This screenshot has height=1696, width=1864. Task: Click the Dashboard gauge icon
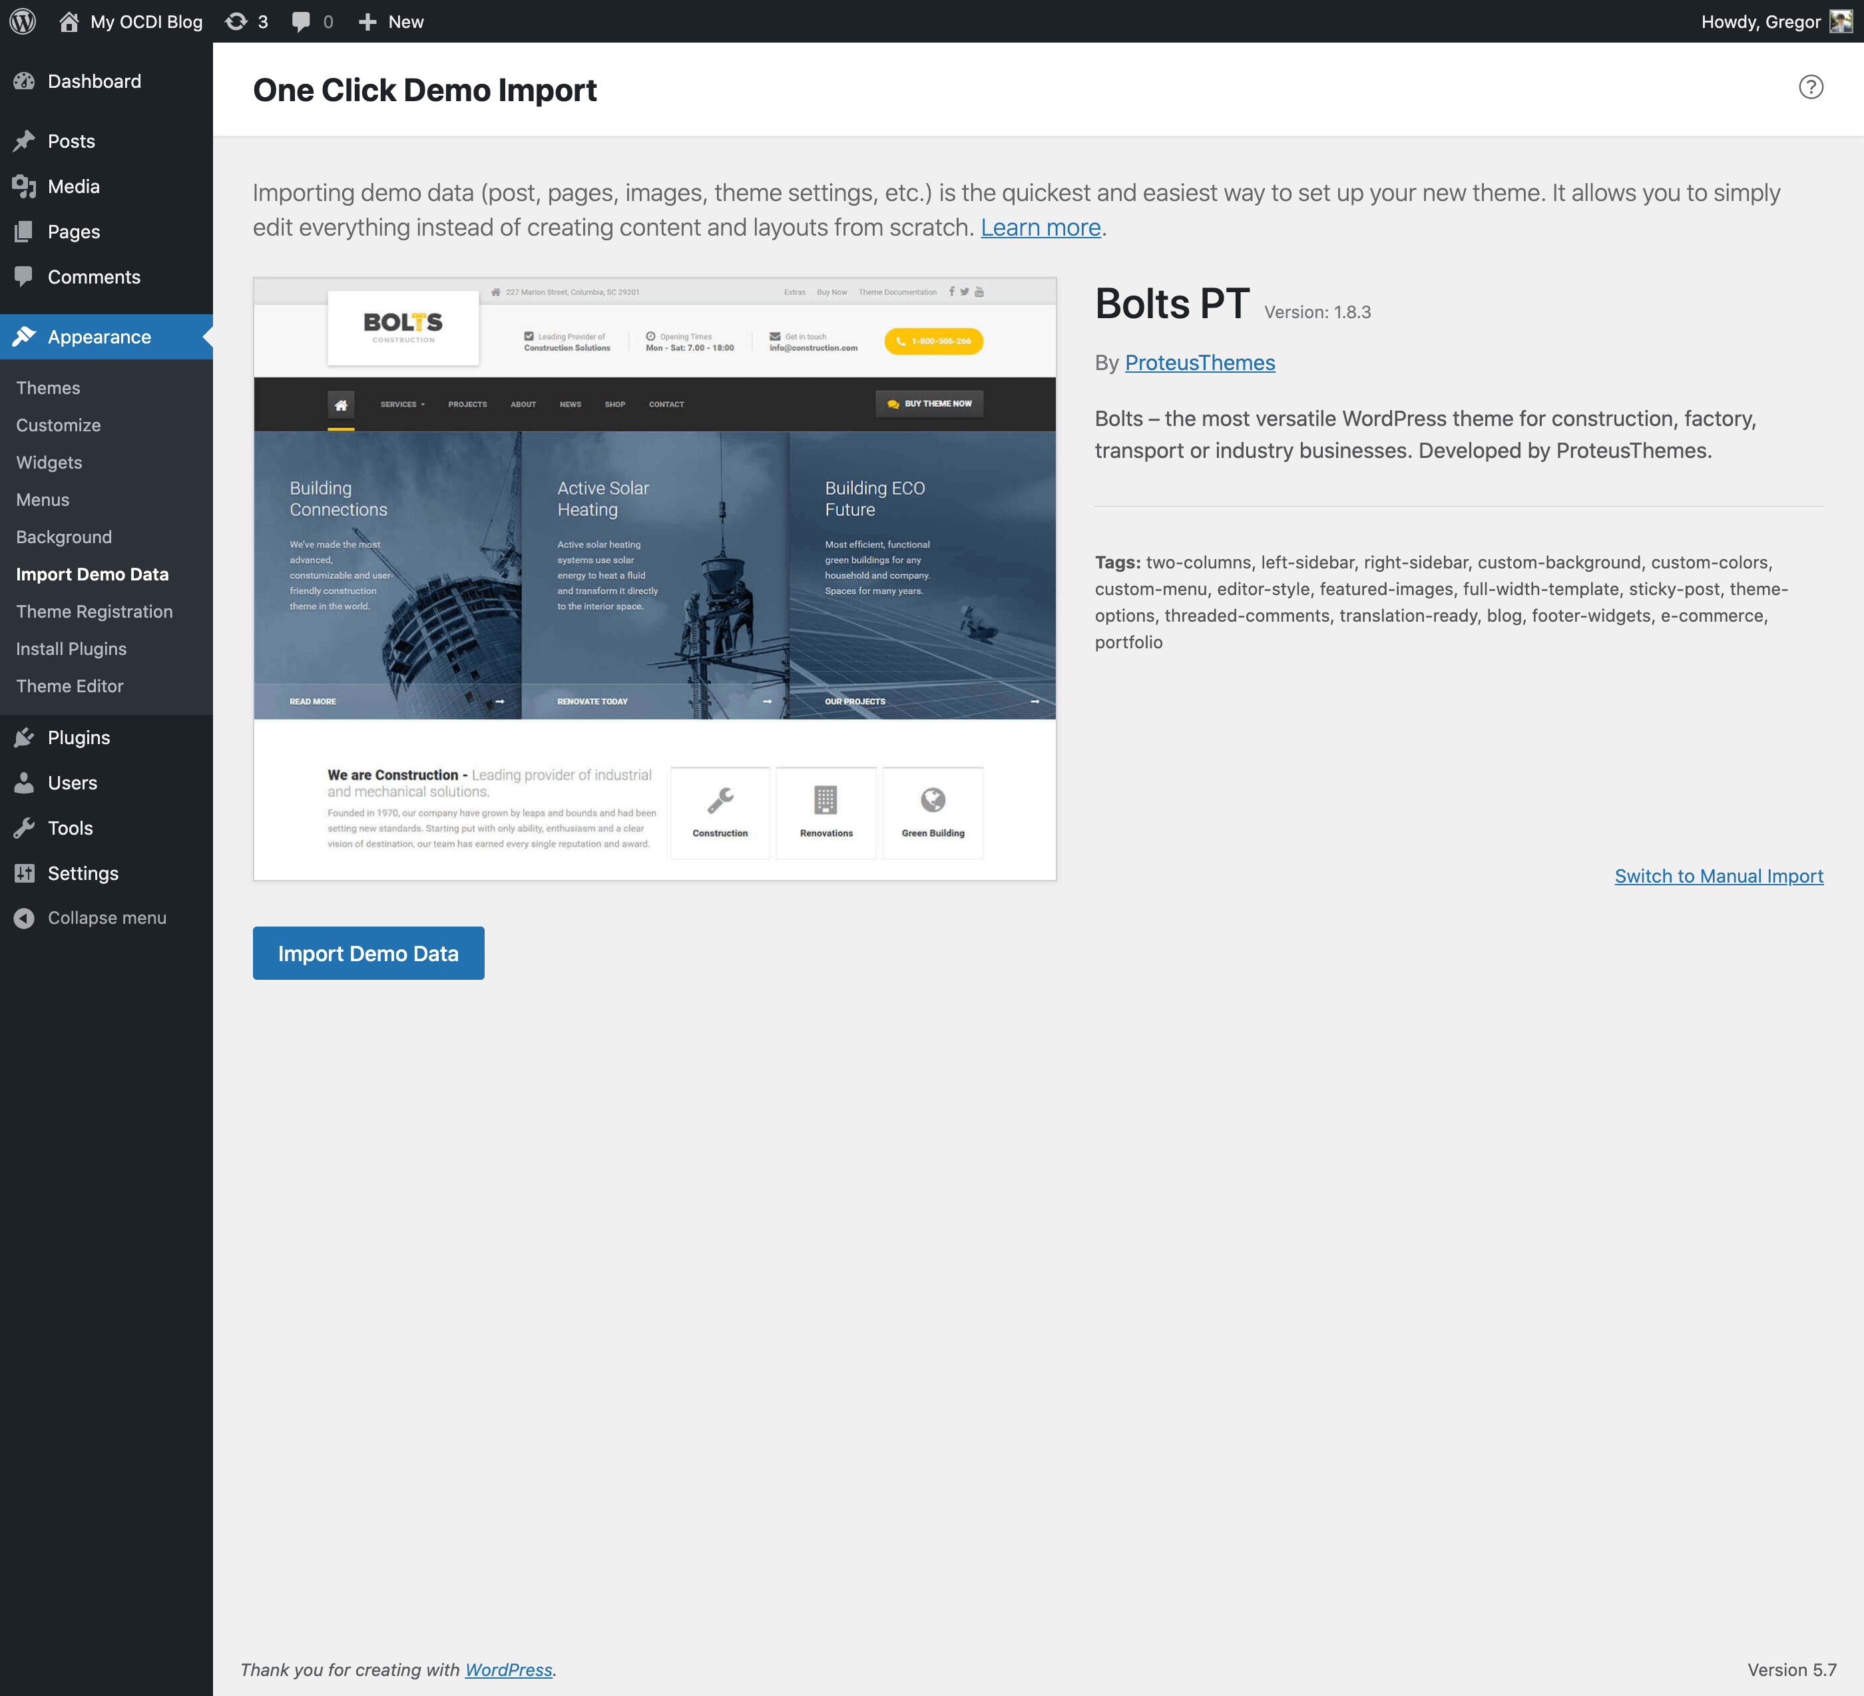click(25, 81)
